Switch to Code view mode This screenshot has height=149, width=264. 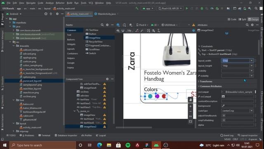pos(232,19)
